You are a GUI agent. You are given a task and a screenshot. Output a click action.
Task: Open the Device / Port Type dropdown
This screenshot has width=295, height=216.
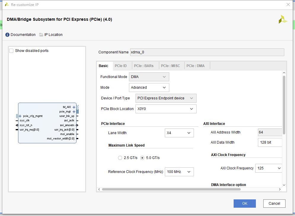[x=166, y=98]
